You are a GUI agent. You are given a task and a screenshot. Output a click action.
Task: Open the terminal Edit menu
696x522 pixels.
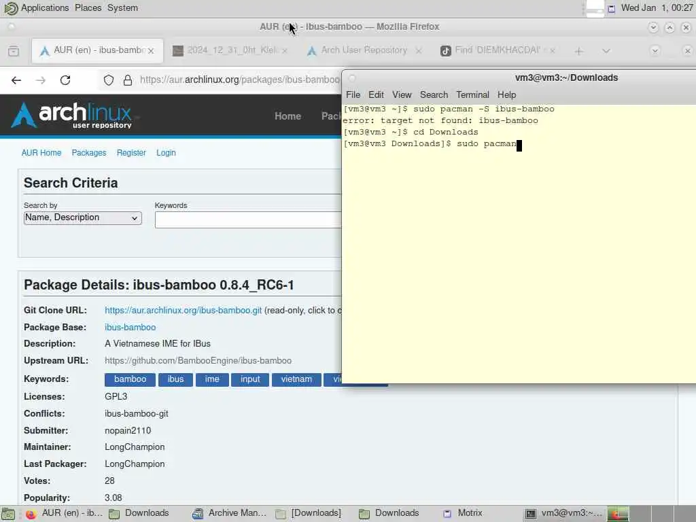click(x=376, y=95)
